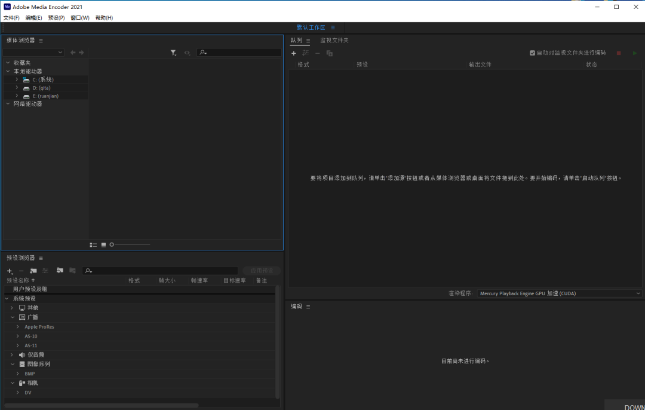Screen dimensions: 645x410
Task: Click the E: (ruanjian) drive icon
Action: (x=26, y=96)
